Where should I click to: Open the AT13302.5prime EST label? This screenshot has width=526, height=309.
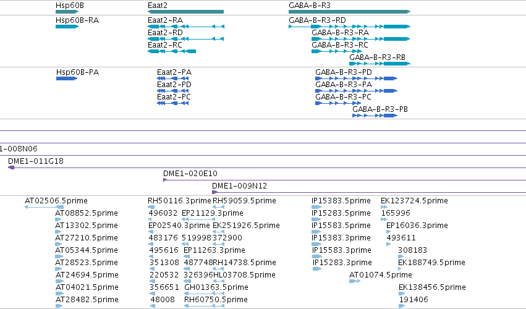pos(87,226)
